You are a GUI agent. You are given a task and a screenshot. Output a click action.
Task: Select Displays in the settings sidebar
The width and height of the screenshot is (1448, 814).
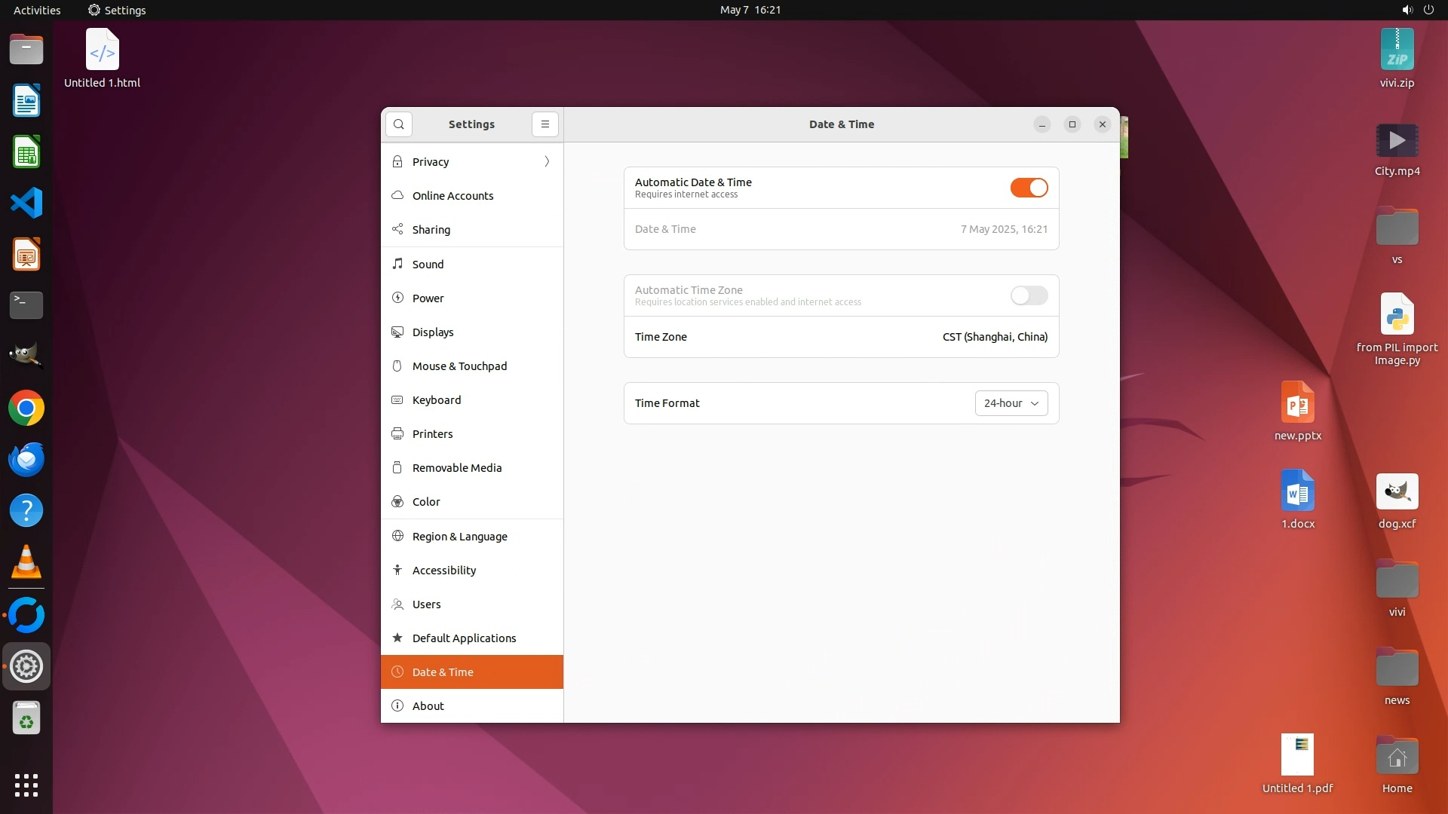coord(433,332)
